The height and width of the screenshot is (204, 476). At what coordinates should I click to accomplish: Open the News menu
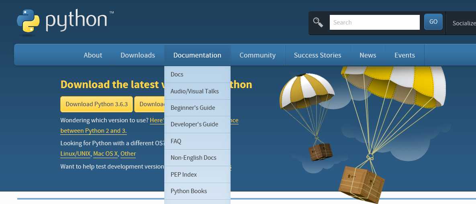368,55
